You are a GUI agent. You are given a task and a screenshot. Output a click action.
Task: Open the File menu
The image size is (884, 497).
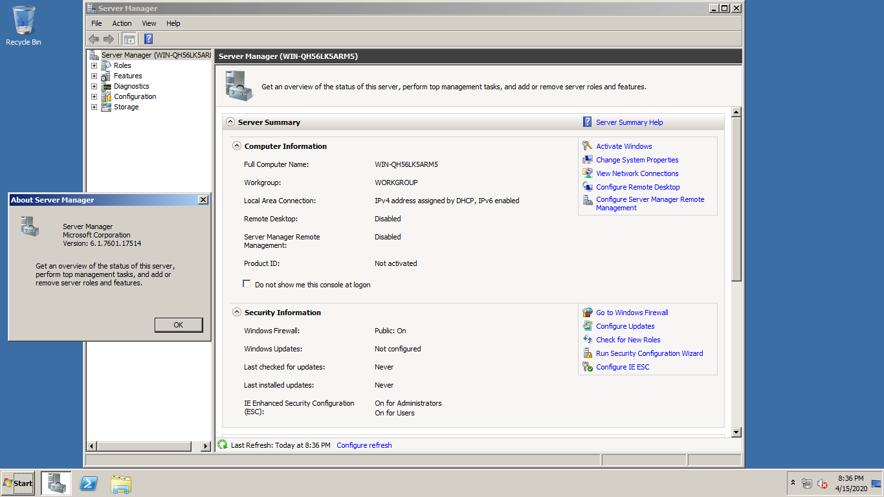(x=96, y=23)
